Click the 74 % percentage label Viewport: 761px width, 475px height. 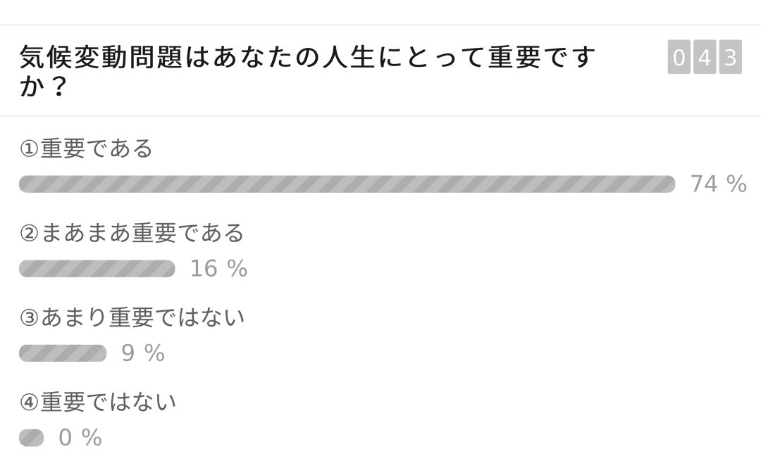pos(719,184)
